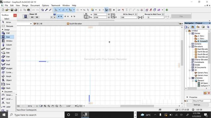Select the Stair tool
This screenshot has height=118, width=211.
coord(7,57)
